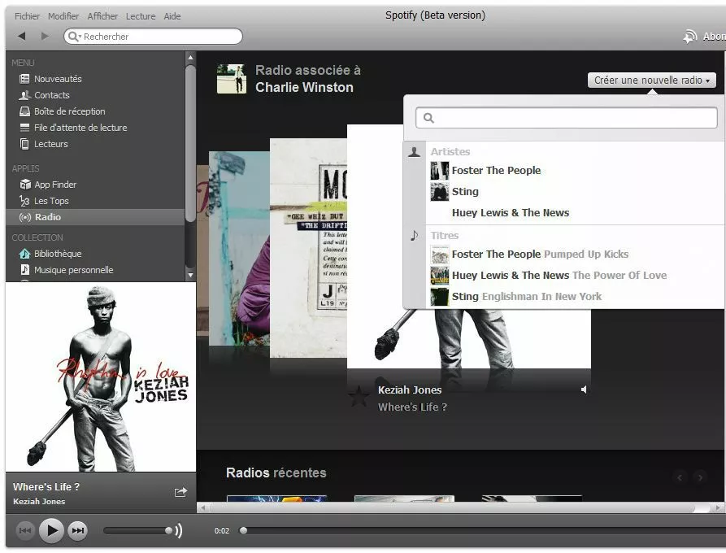Image resolution: width=726 pixels, height=553 pixels.
Task: Click the typewritten album cover in carousel
Action: [308, 248]
